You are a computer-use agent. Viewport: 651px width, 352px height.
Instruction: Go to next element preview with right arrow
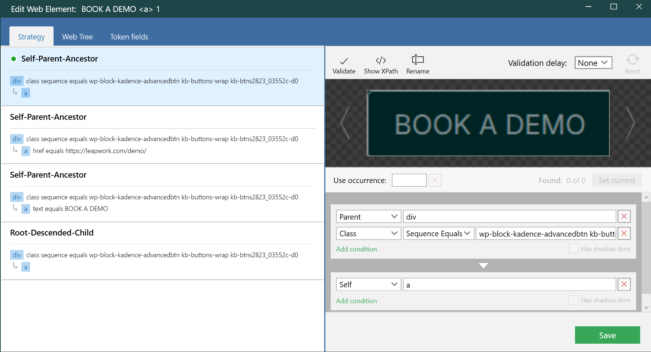tap(630, 123)
